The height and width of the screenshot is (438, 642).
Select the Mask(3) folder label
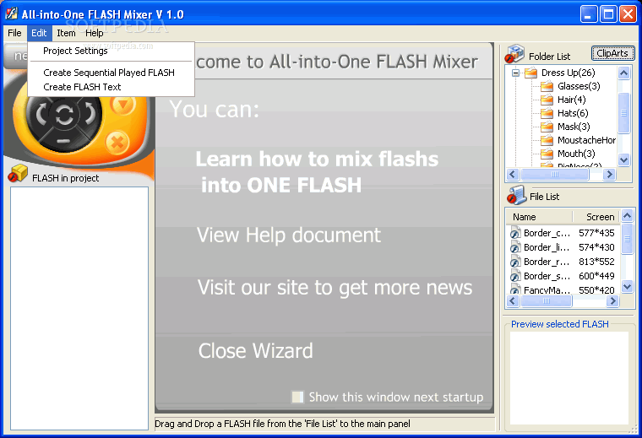click(x=574, y=127)
